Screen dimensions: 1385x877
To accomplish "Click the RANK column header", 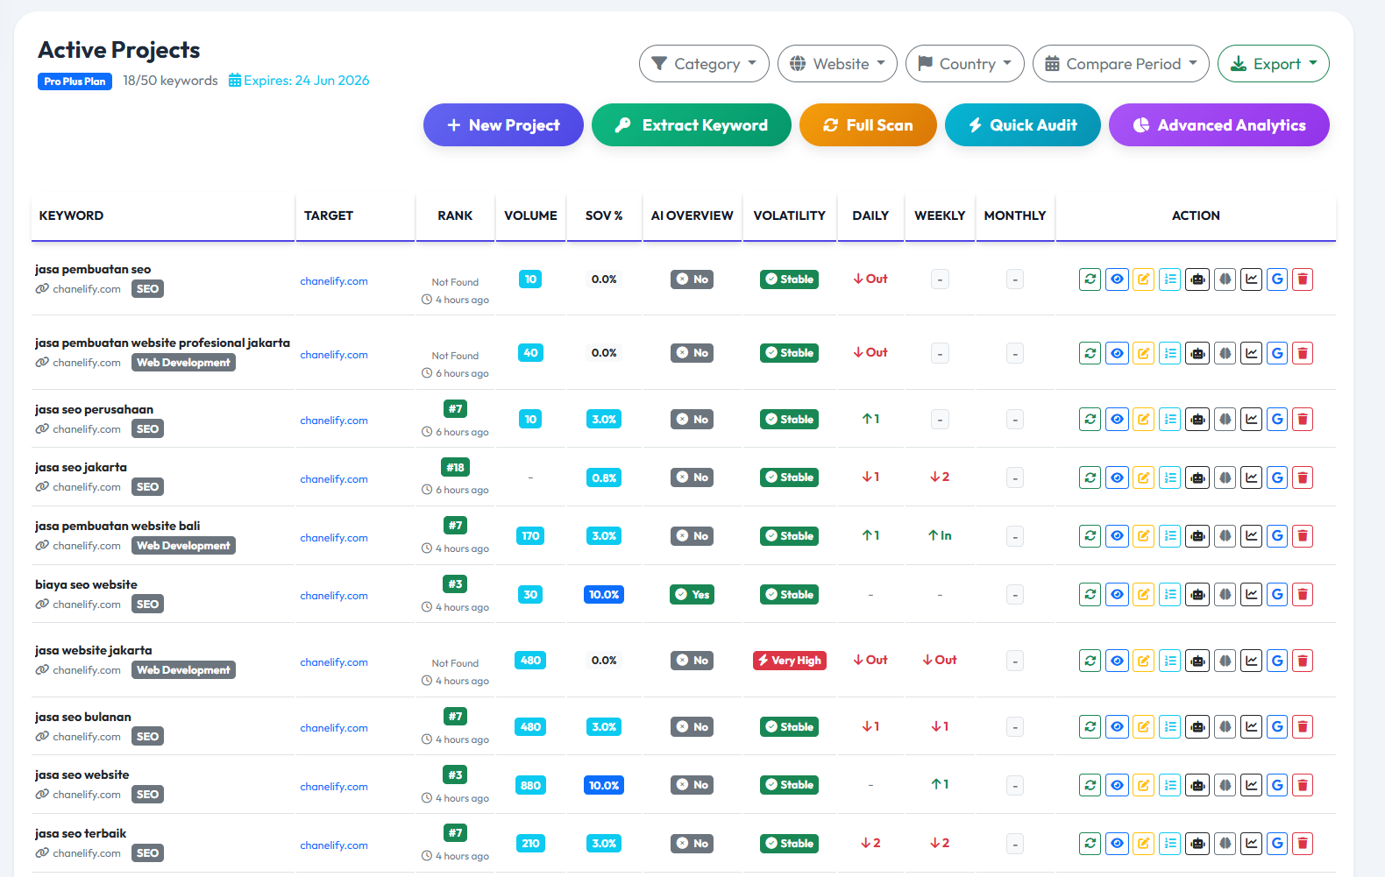I will [x=455, y=216].
